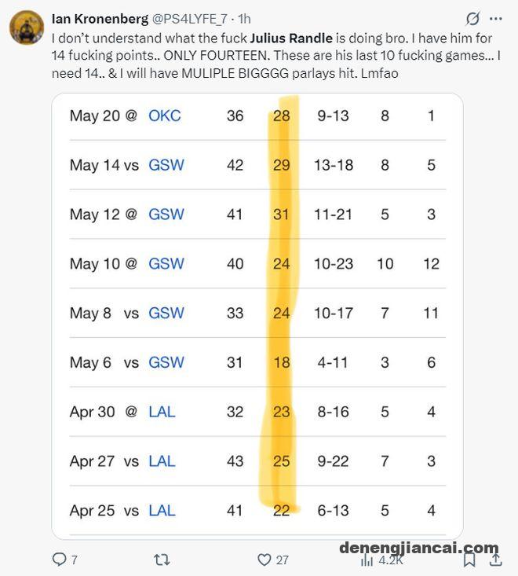Open the three-dot more options menu

tap(496, 18)
